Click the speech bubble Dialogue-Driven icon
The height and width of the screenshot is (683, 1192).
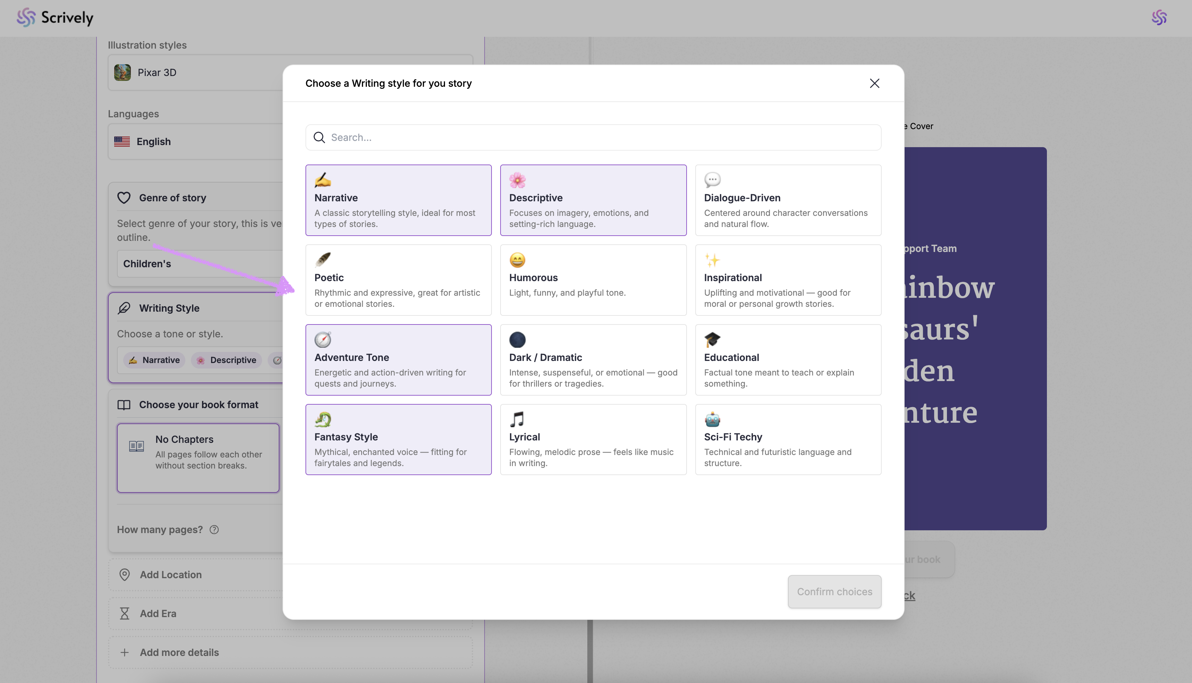coord(712,180)
